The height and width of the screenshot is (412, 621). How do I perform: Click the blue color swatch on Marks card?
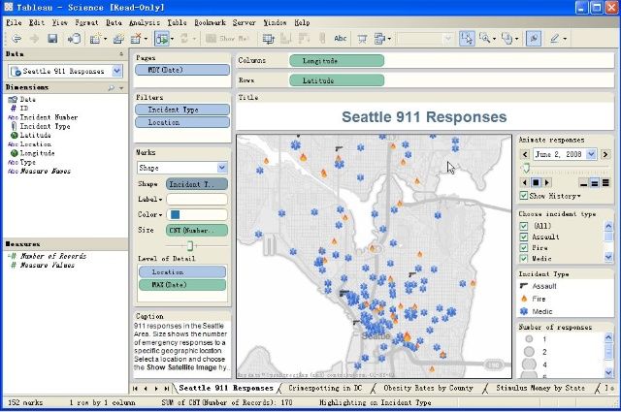(175, 214)
